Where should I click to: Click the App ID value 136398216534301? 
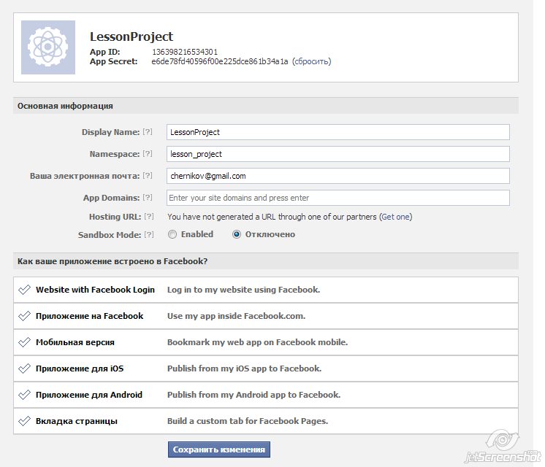tap(185, 52)
